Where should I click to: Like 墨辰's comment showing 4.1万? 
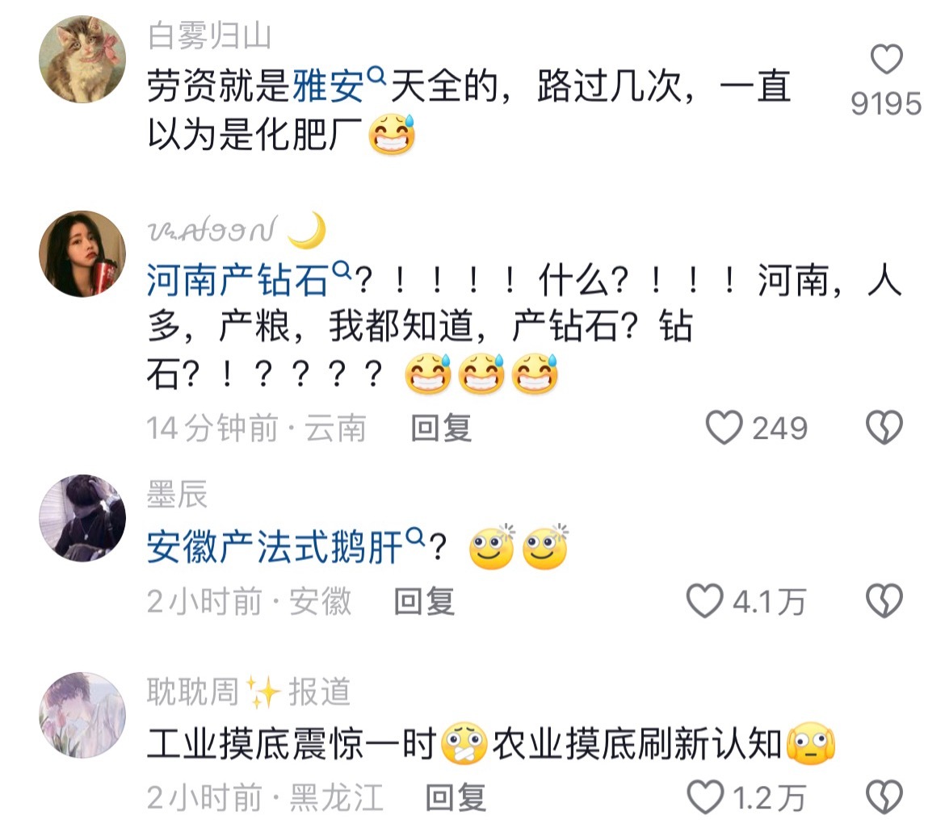pyautogui.click(x=704, y=601)
